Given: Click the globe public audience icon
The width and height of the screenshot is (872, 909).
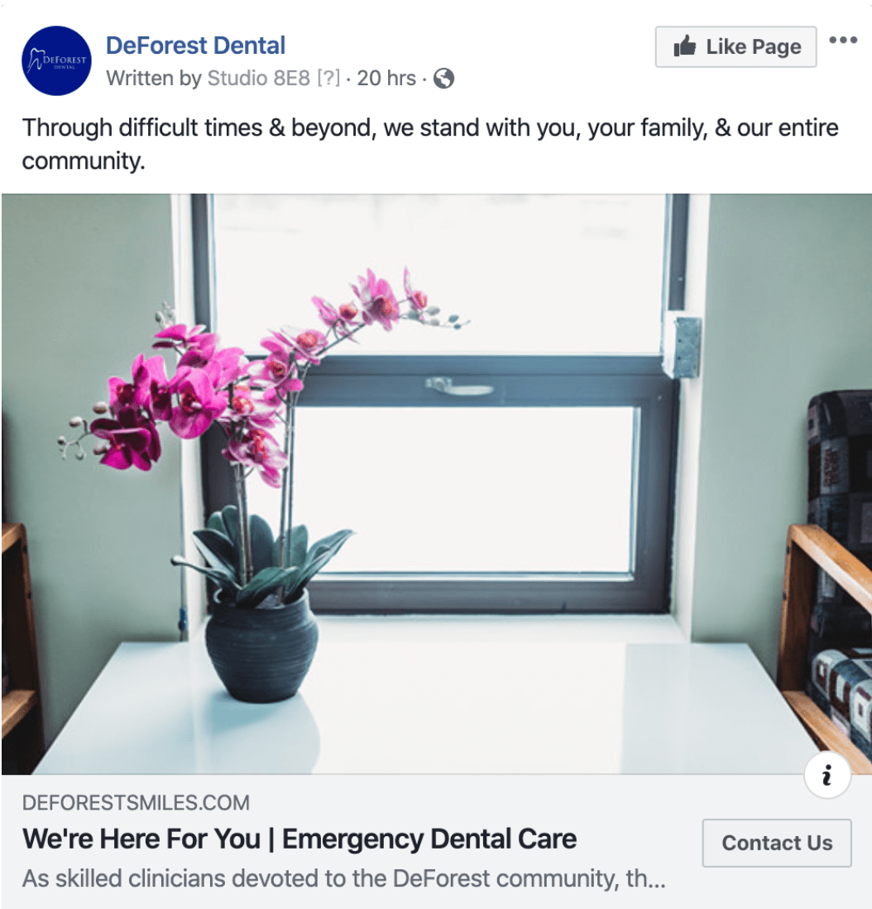Looking at the screenshot, I should [443, 79].
